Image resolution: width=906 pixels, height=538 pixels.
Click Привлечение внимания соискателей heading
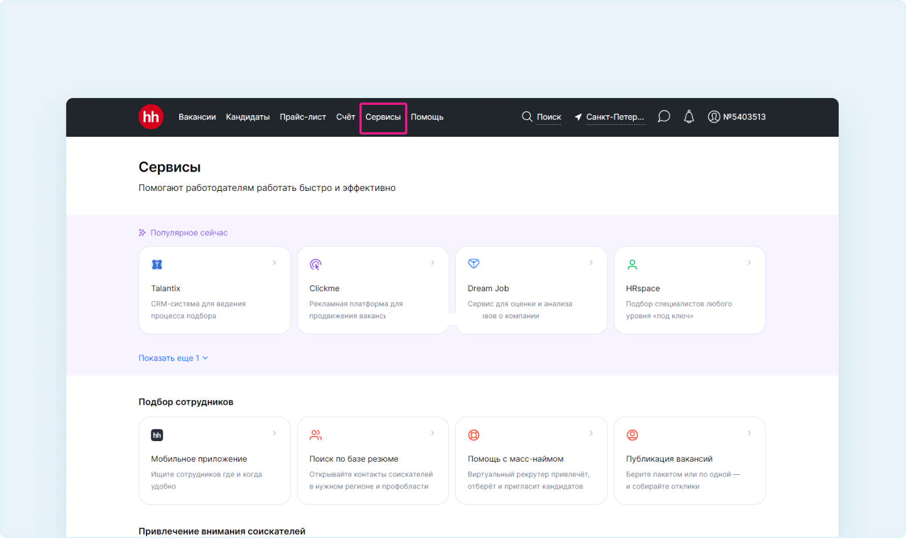pyautogui.click(x=222, y=531)
